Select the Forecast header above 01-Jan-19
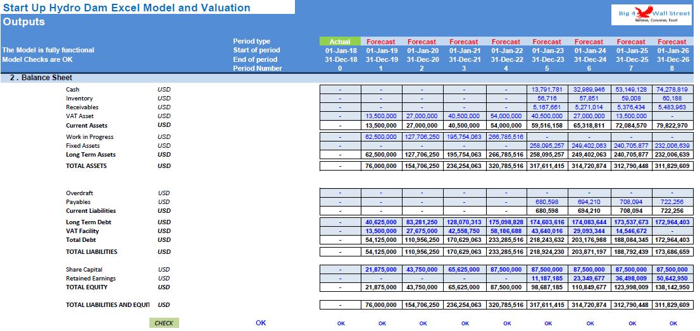Image resolution: width=700 pixels, height=331 pixels. pyautogui.click(x=381, y=42)
